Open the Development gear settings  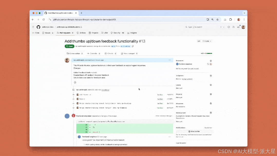211,113
